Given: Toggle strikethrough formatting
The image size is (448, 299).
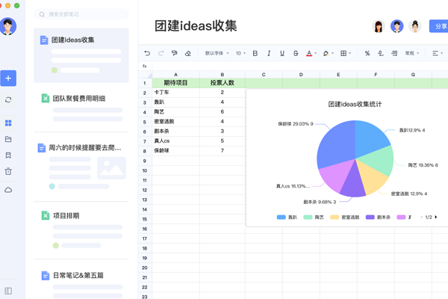Looking at the screenshot, I should [296, 54].
